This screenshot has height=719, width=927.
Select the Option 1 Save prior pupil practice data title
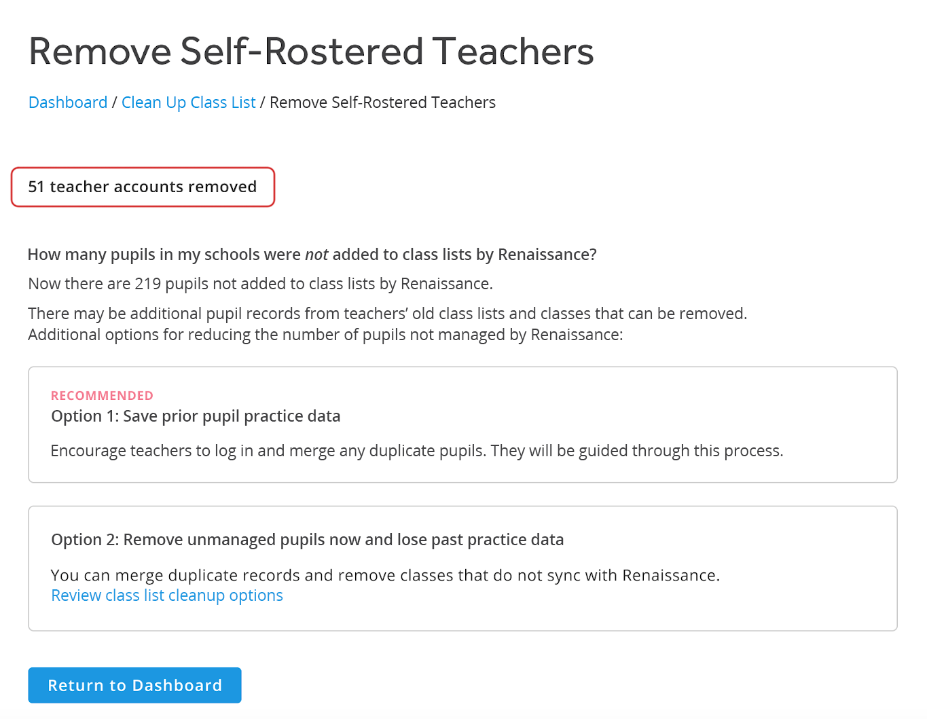click(196, 416)
